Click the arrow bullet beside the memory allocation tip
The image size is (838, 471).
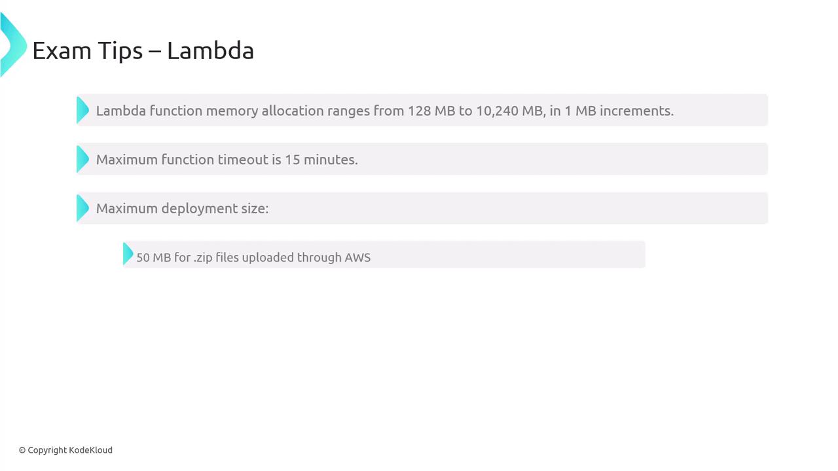tap(82, 110)
